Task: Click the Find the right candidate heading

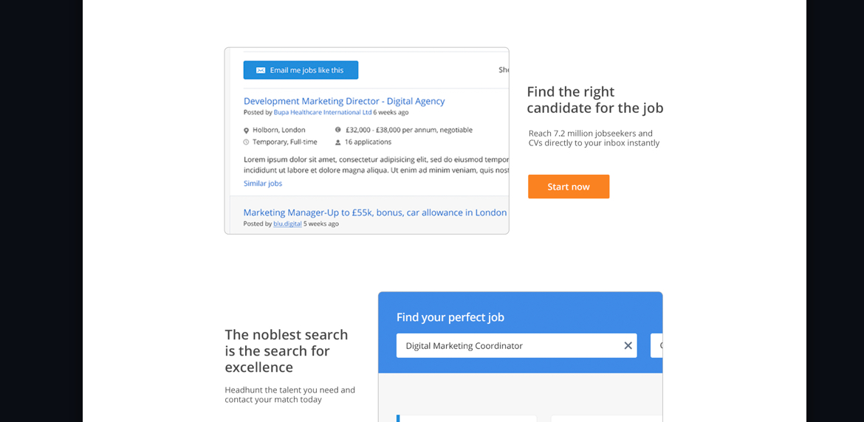Action: [594, 100]
